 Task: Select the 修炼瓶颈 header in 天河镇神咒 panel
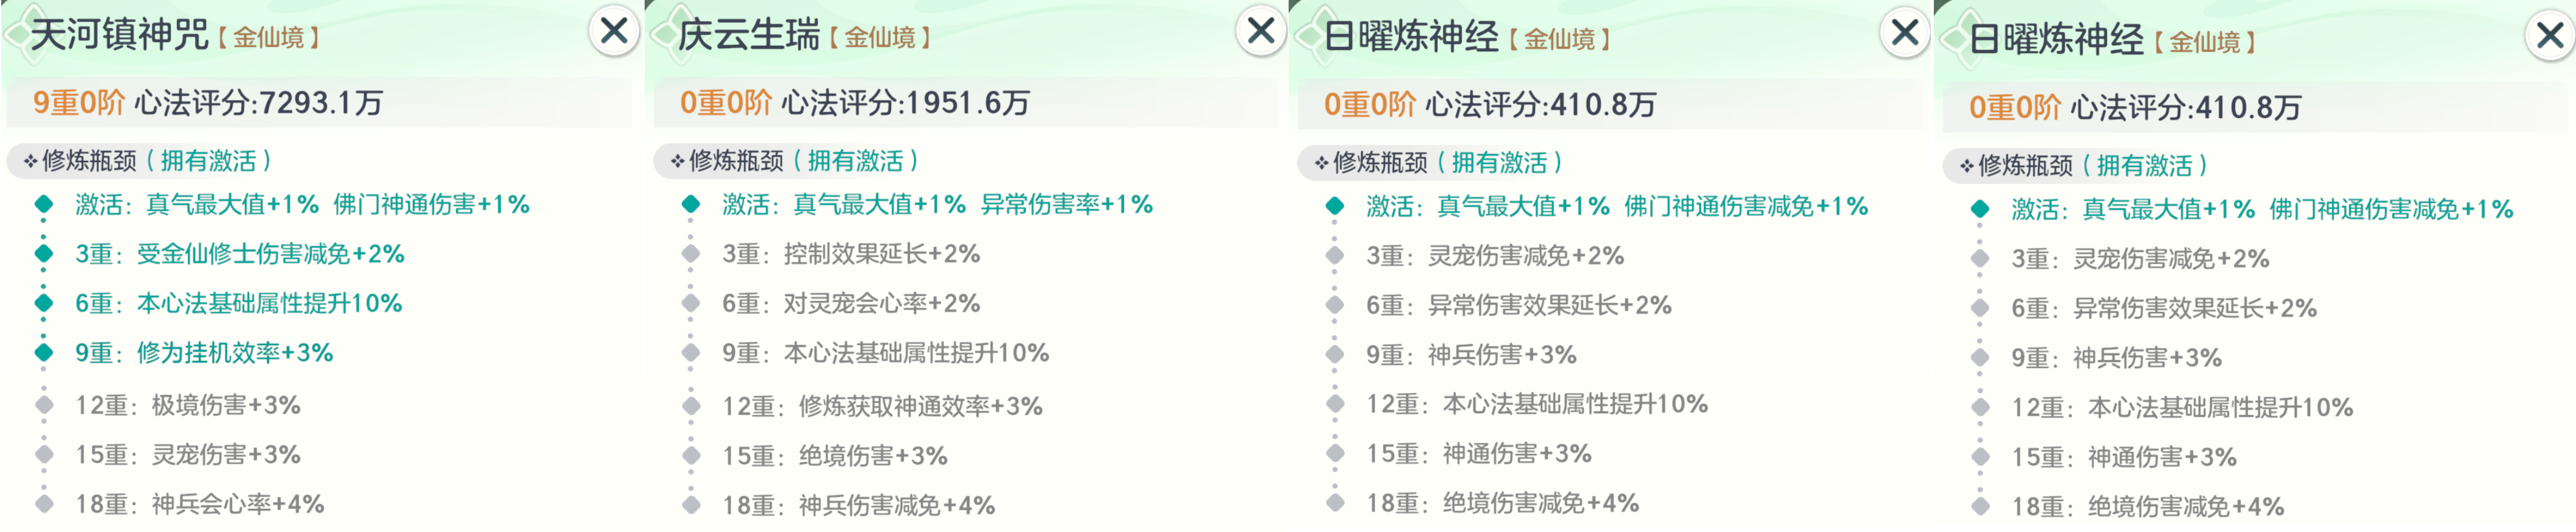[90, 161]
